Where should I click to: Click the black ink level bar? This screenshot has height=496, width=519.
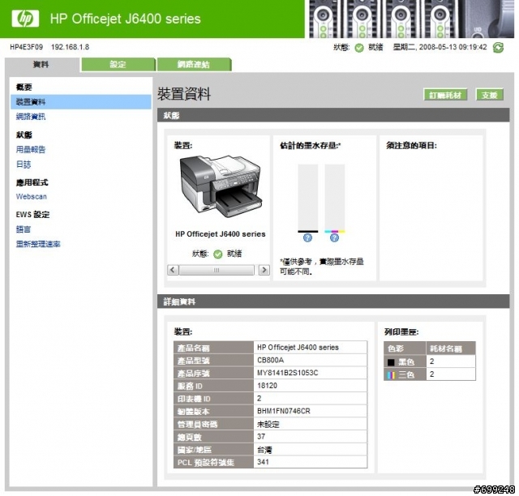[308, 199]
